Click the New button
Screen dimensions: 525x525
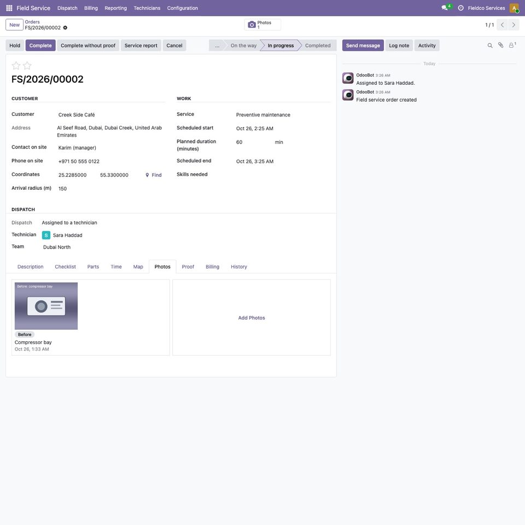14,25
